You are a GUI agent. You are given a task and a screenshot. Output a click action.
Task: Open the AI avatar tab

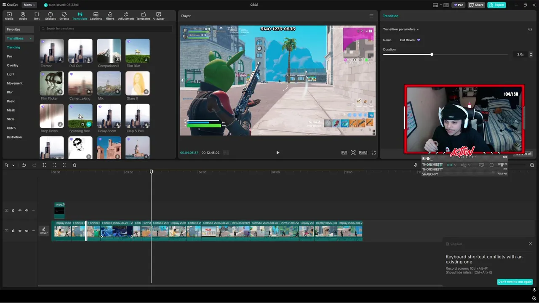[158, 16]
